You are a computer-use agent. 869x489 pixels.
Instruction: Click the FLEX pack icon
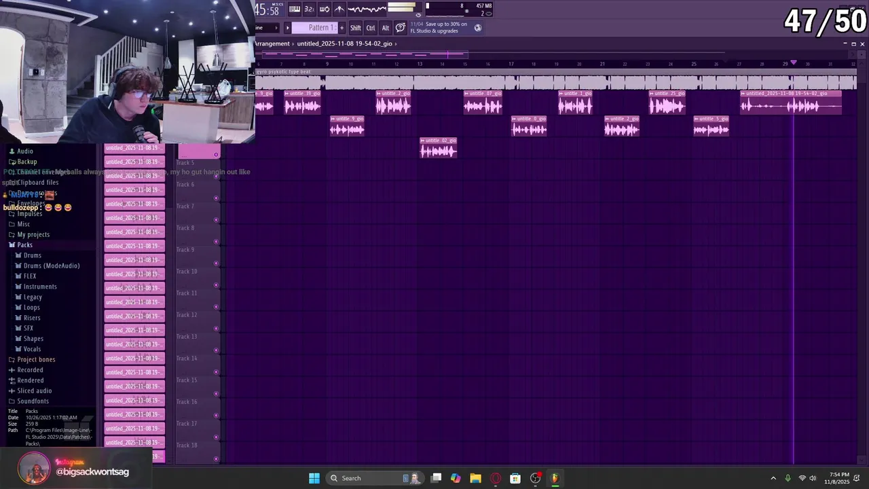[x=18, y=276]
